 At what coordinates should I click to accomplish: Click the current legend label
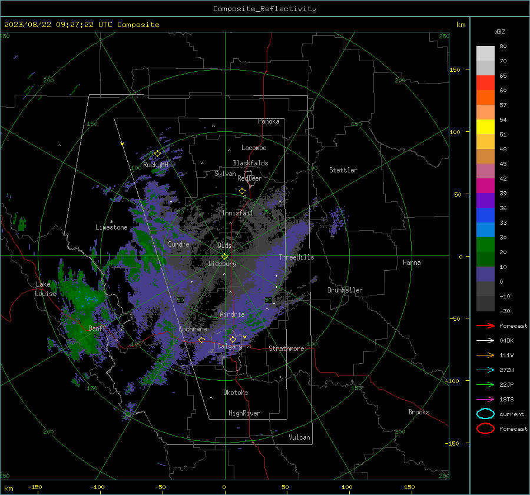click(x=511, y=414)
